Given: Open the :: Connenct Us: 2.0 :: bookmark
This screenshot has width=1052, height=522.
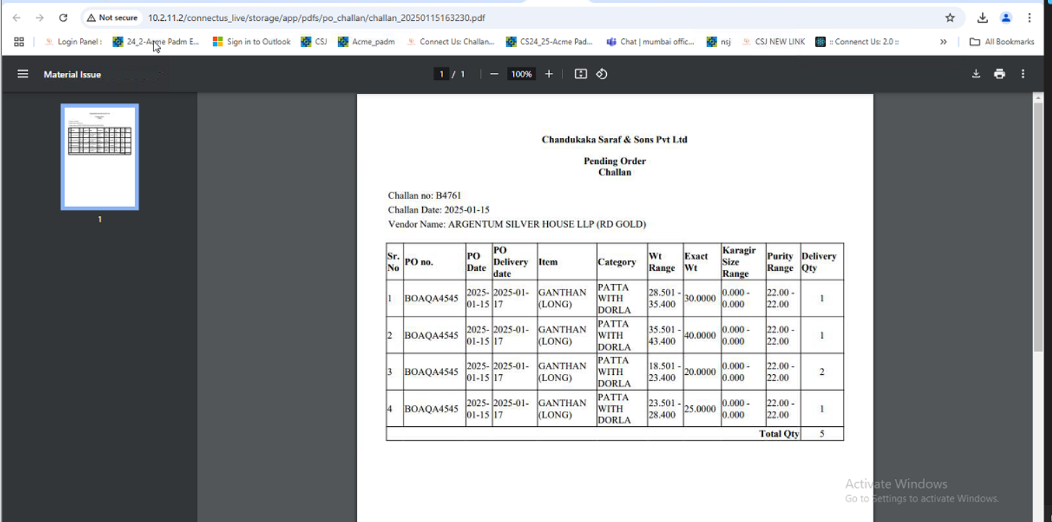Looking at the screenshot, I should (858, 42).
